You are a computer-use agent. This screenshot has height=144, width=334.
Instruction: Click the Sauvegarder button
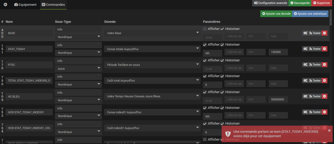[300, 3]
